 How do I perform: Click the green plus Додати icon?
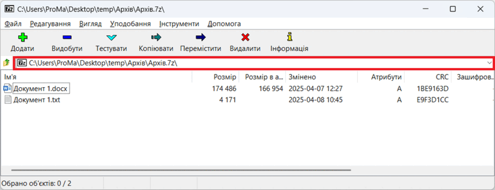tap(23, 37)
